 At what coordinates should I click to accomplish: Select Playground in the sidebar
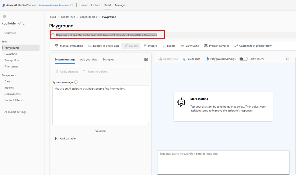21,48
